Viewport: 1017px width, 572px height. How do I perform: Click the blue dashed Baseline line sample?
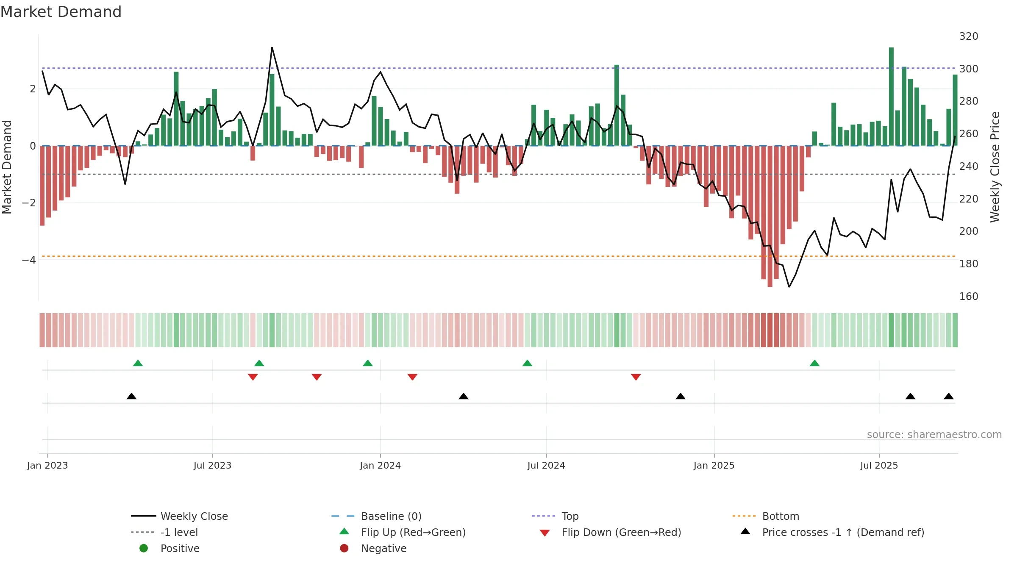(343, 516)
